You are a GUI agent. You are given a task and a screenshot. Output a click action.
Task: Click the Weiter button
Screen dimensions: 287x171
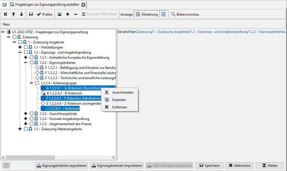pyautogui.click(x=270, y=166)
